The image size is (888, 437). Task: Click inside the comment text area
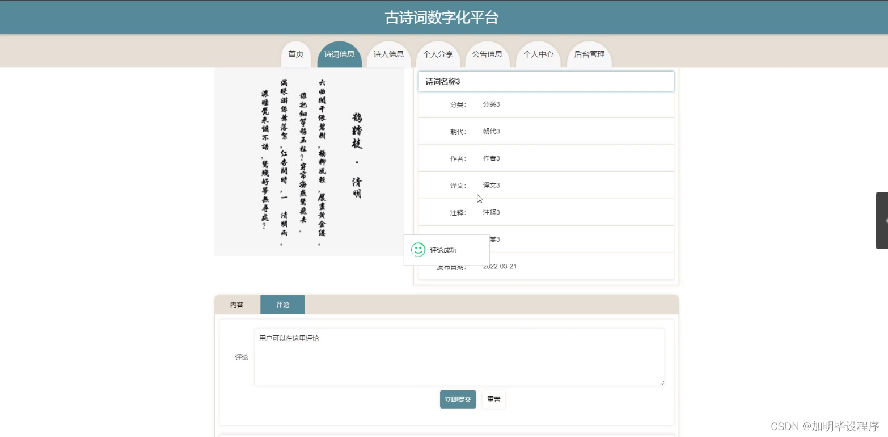tap(459, 356)
